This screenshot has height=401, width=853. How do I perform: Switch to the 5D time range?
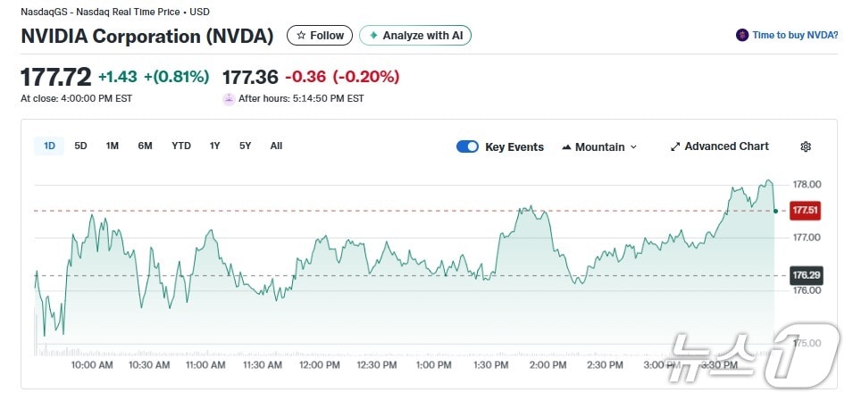click(80, 146)
